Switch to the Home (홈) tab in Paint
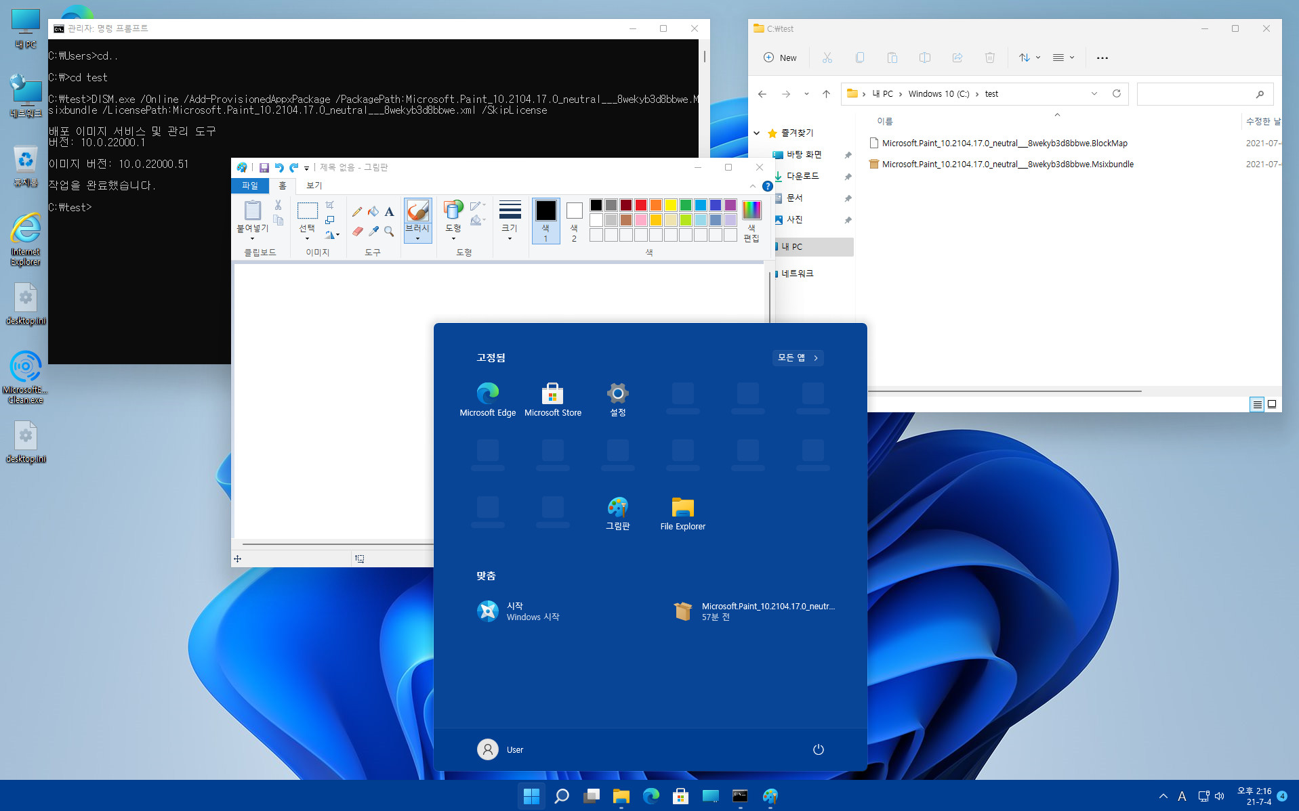 click(x=283, y=185)
